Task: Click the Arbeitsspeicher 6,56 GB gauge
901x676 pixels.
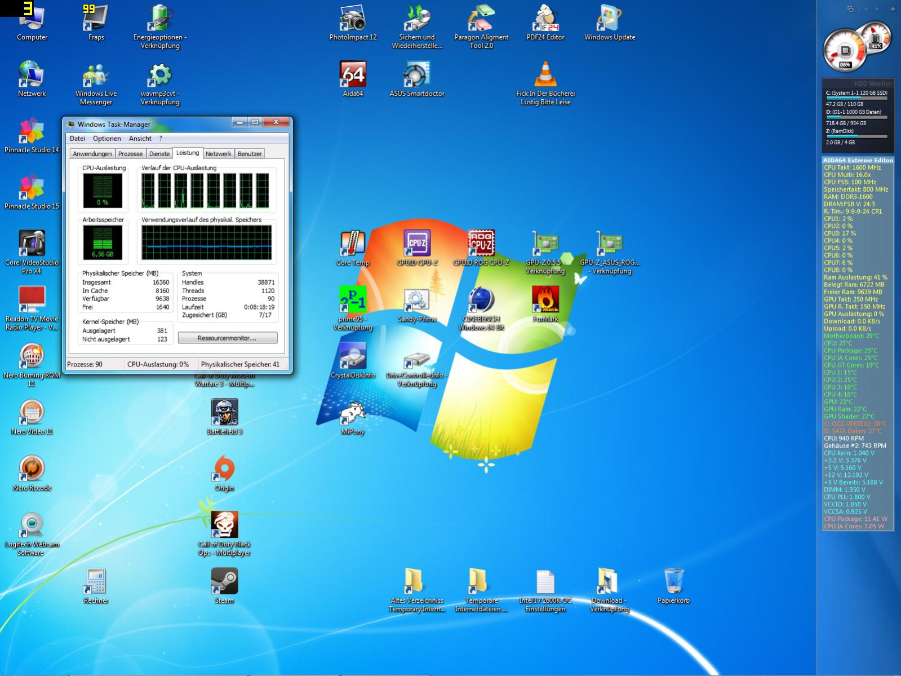Action: pyautogui.click(x=103, y=242)
